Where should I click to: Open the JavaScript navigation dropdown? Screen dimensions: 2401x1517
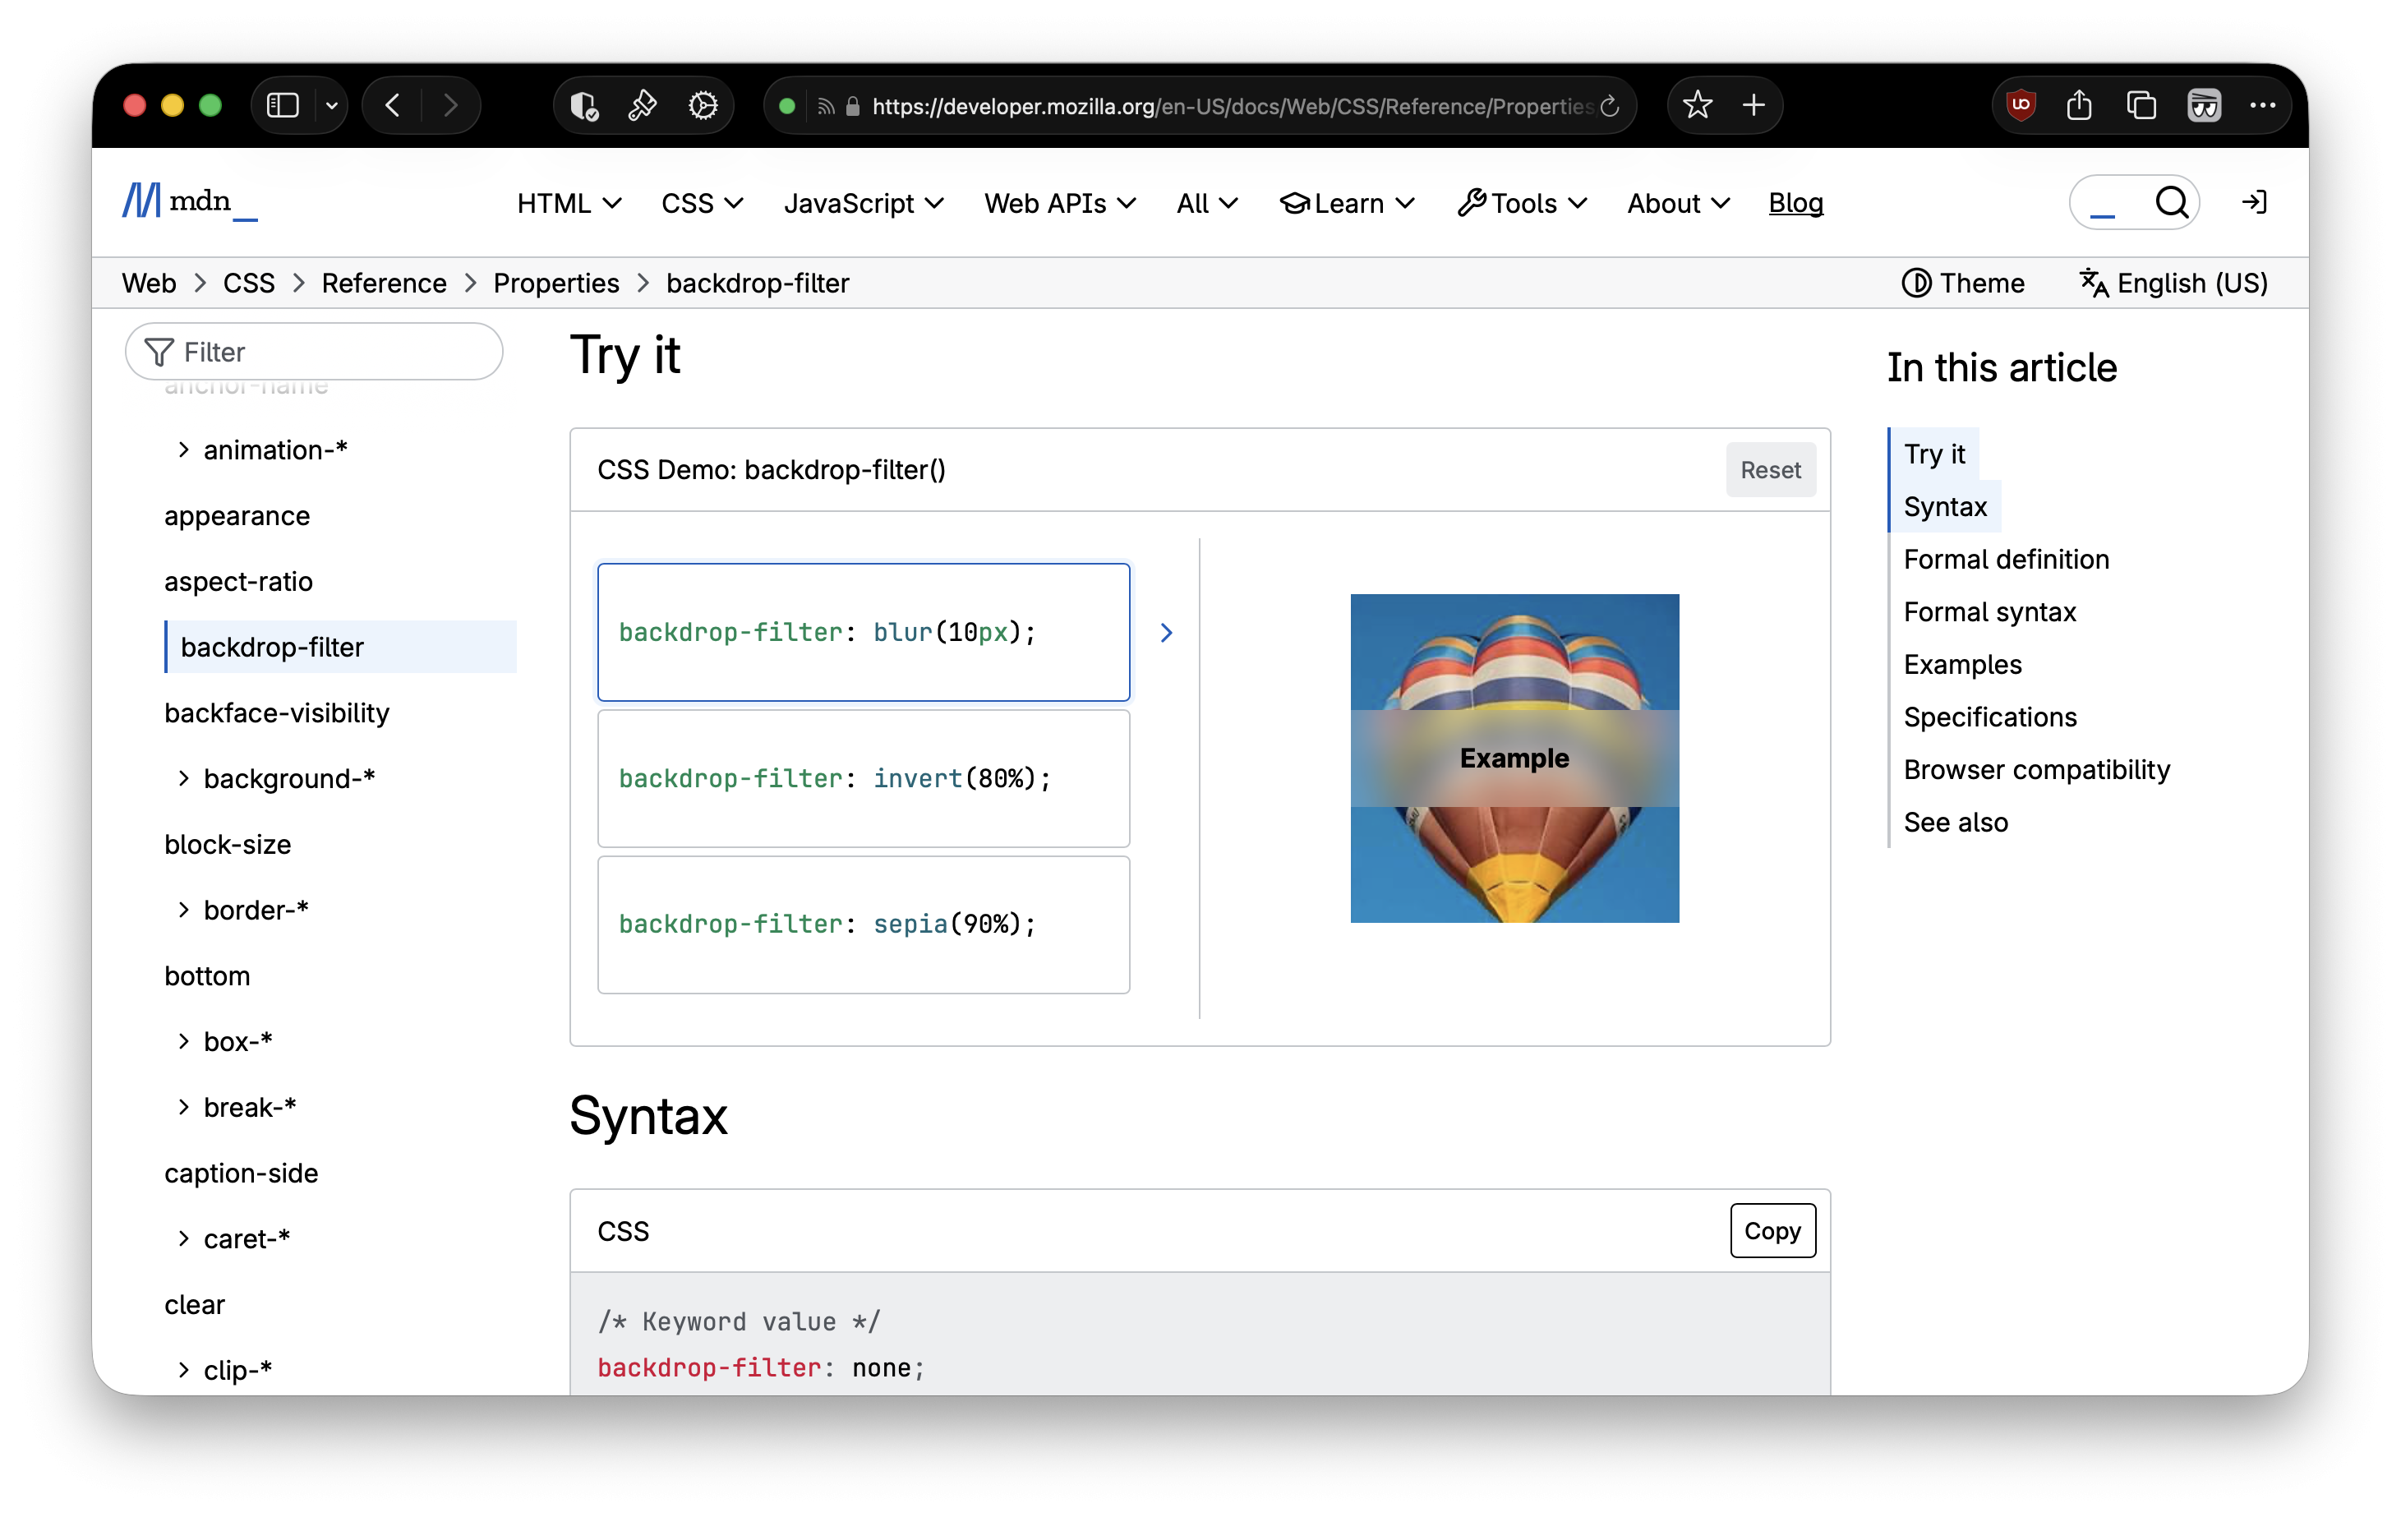point(863,204)
